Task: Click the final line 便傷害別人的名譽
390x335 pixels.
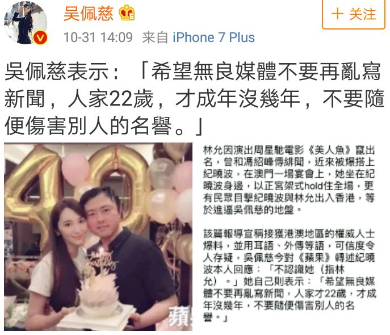Action: (x=89, y=125)
